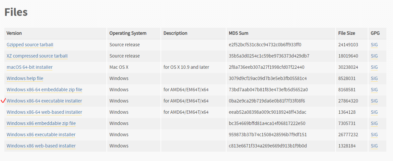Open SIG for Windows x86 web-based installer

coord(374,146)
